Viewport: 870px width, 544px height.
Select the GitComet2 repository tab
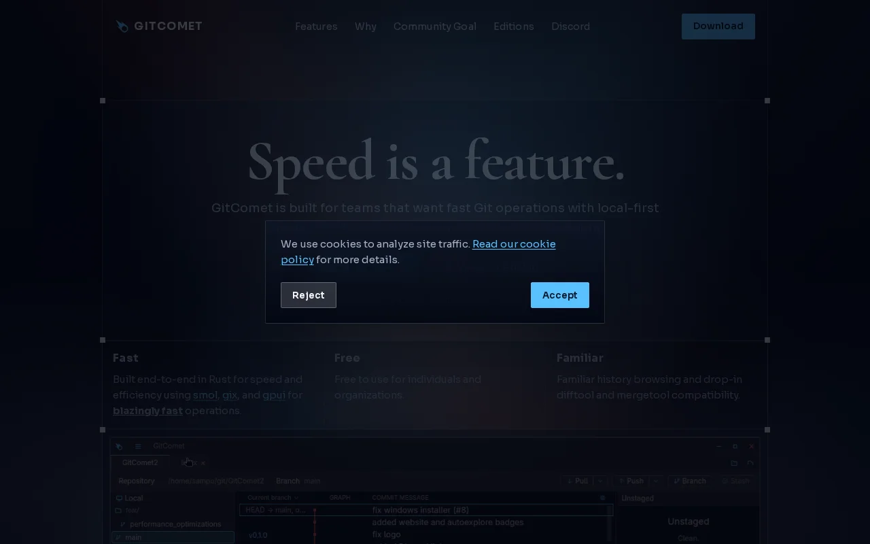click(x=140, y=462)
